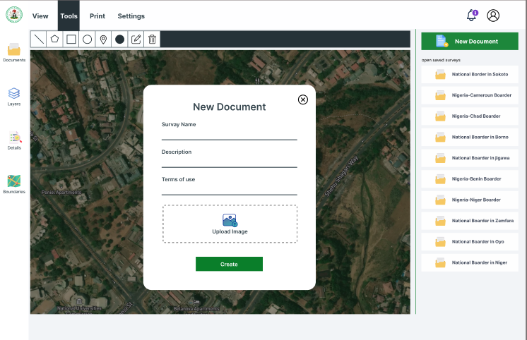The image size is (527, 340).
Task: Click the New Document button
Action: pos(470,42)
